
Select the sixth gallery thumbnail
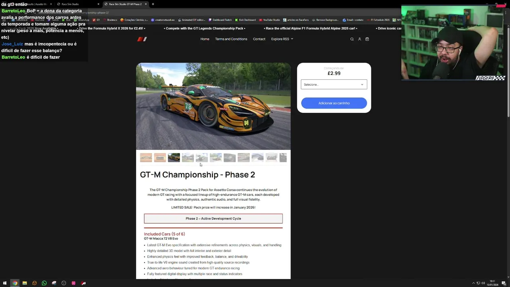216,158
